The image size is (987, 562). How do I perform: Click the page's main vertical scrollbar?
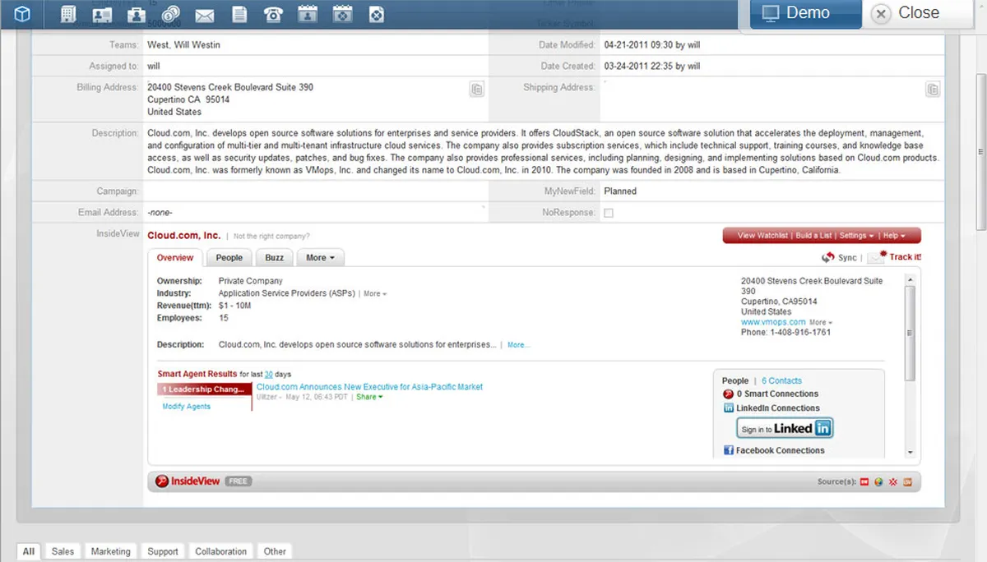pos(980,154)
